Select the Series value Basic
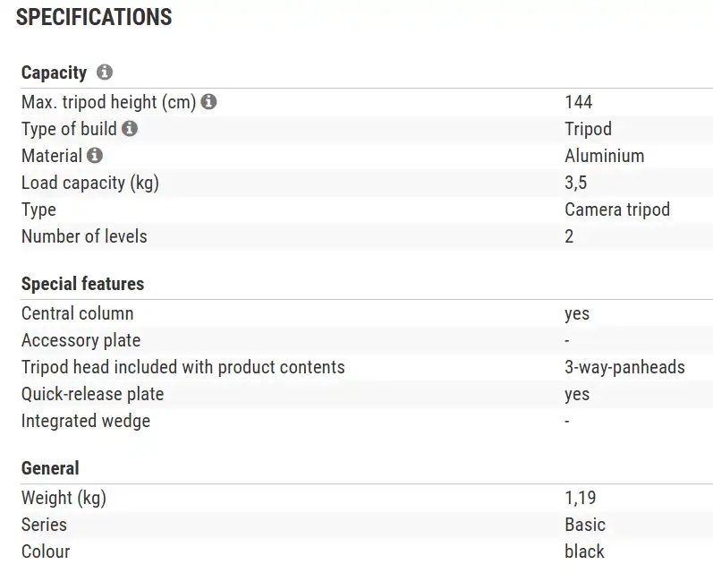Viewport: 713px width, 573px height. click(585, 525)
